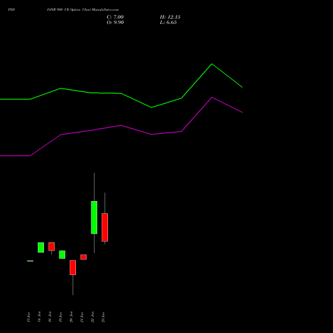Viewport: 333px width, 333px height.
Task: Click the 23 Jan date label
Action: [x=103, y=317]
